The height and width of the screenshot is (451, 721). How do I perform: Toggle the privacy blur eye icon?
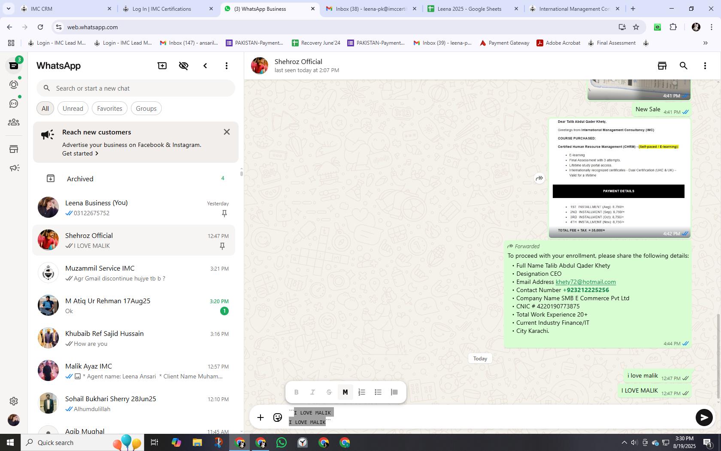184,66
